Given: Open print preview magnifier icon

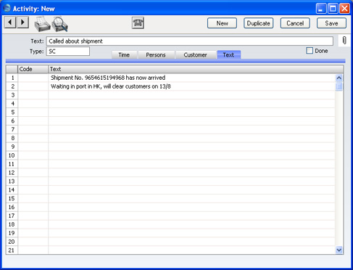Looking at the screenshot, I should pyautogui.click(x=59, y=24).
